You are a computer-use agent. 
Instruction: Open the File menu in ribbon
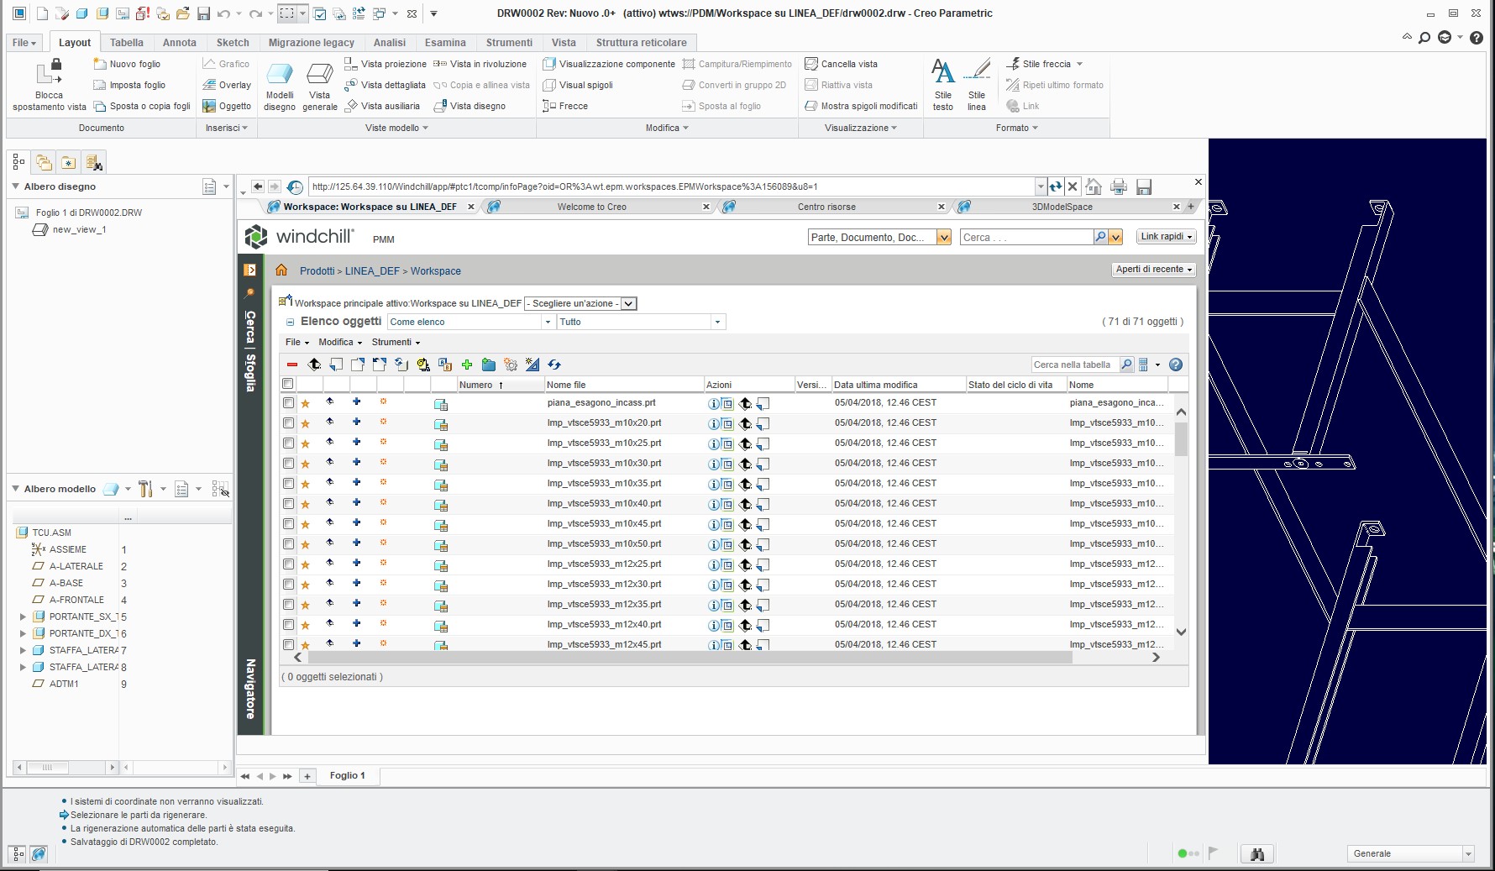(24, 43)
